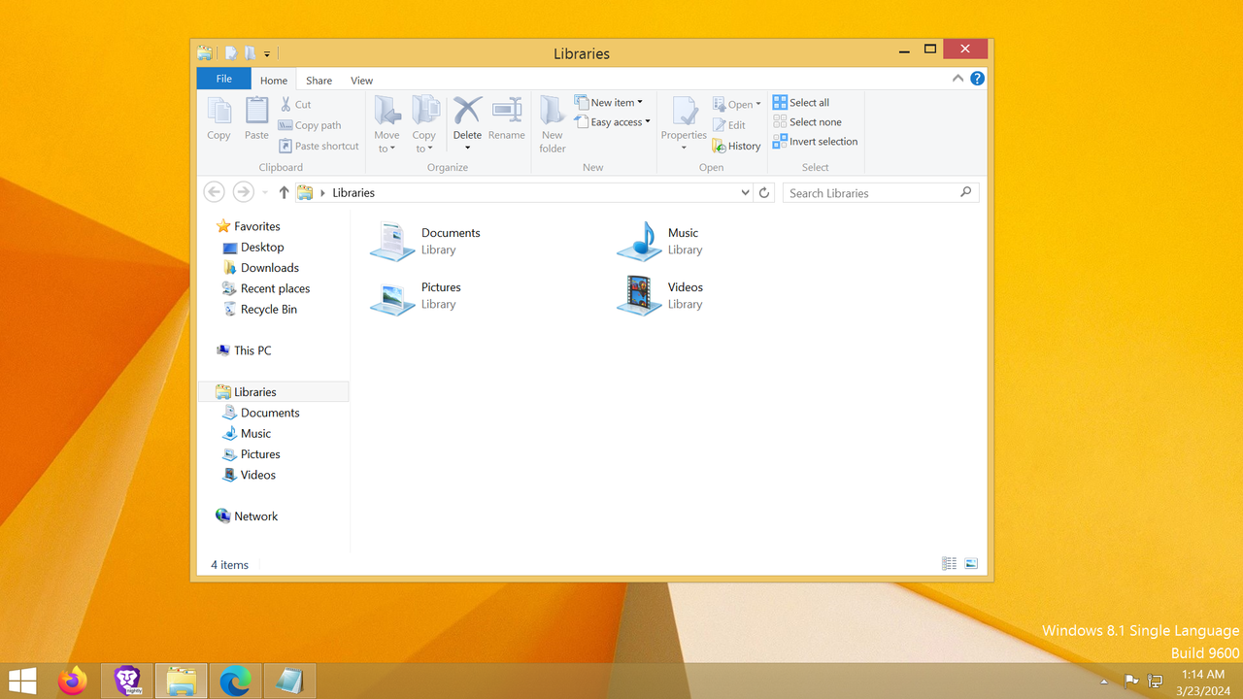Viewport: 1243px width, 699px height.
Task: Open the Easy access dropdown
Action: 612,121
